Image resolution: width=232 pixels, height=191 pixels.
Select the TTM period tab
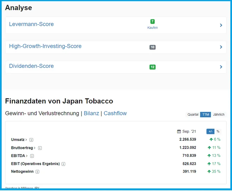coord(206,114)
